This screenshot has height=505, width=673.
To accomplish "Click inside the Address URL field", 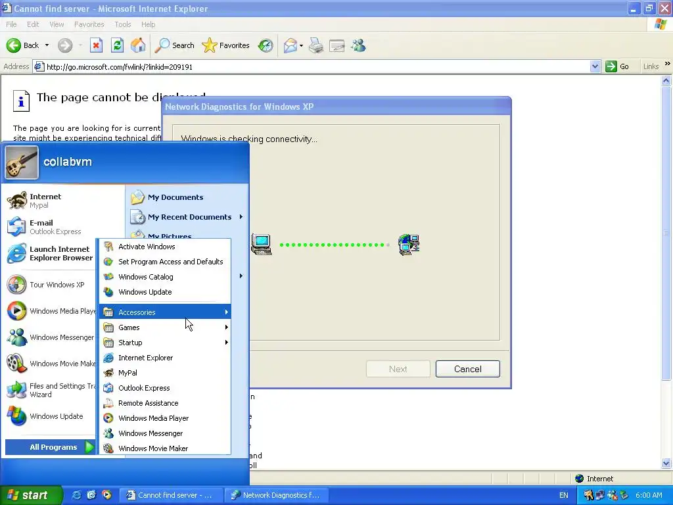I will 315,66.
